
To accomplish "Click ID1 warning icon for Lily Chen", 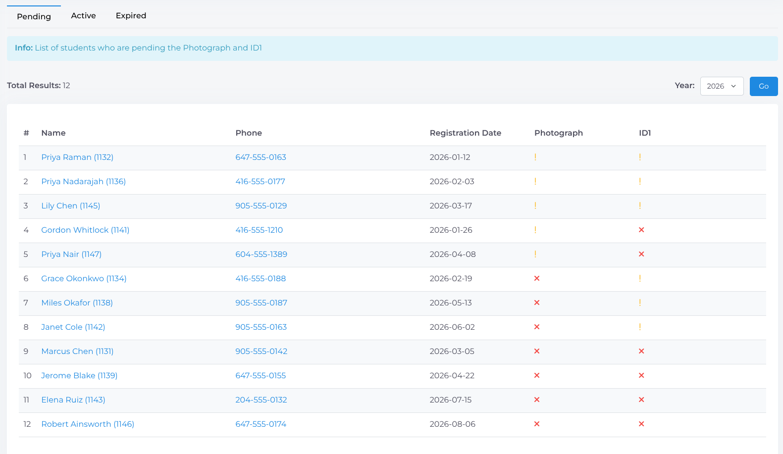I will pos(640,205).
